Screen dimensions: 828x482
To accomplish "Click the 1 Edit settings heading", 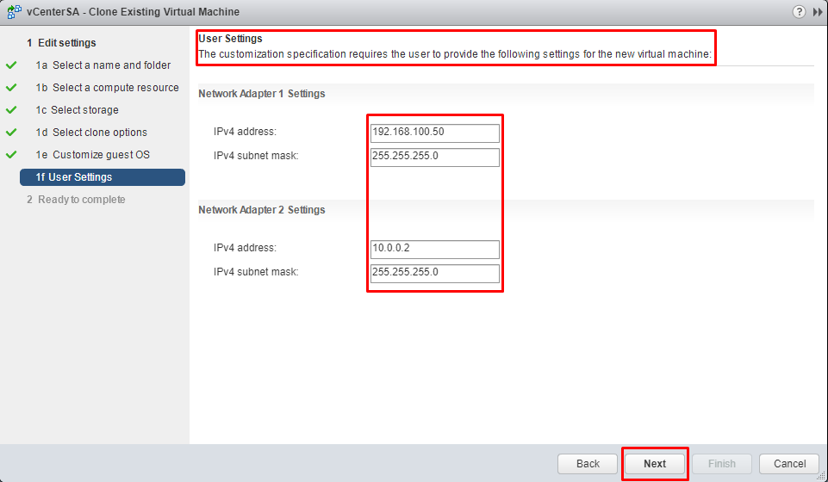I will pyautogui.click(x=61, y=43).
